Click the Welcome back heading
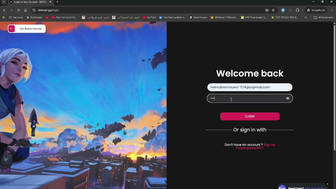The image size is (336, 189). coord(250,73)
